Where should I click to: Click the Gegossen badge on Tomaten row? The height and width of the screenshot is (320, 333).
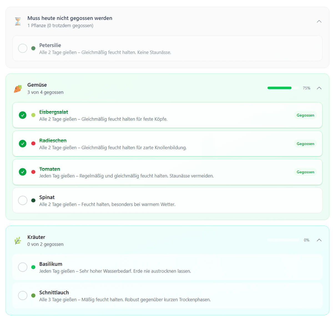[x=305, y=172]
